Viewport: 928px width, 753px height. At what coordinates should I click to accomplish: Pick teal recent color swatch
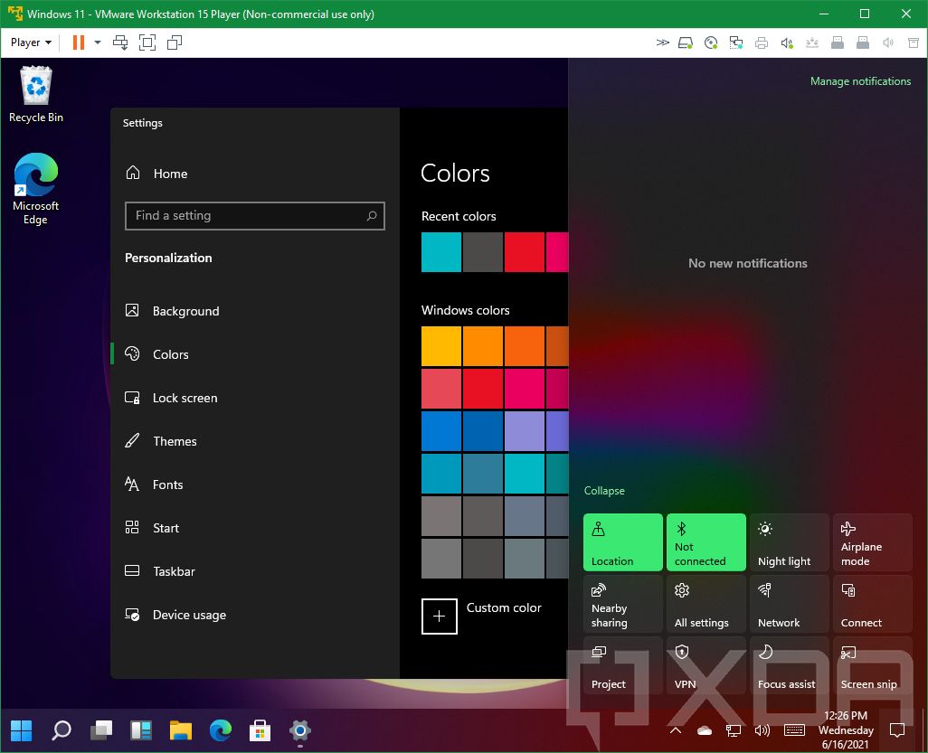[x=441, y=252]
